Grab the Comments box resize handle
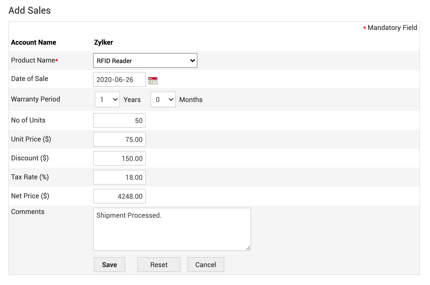The width and height of the screenshot is (430, 285). tap(248, 248)
